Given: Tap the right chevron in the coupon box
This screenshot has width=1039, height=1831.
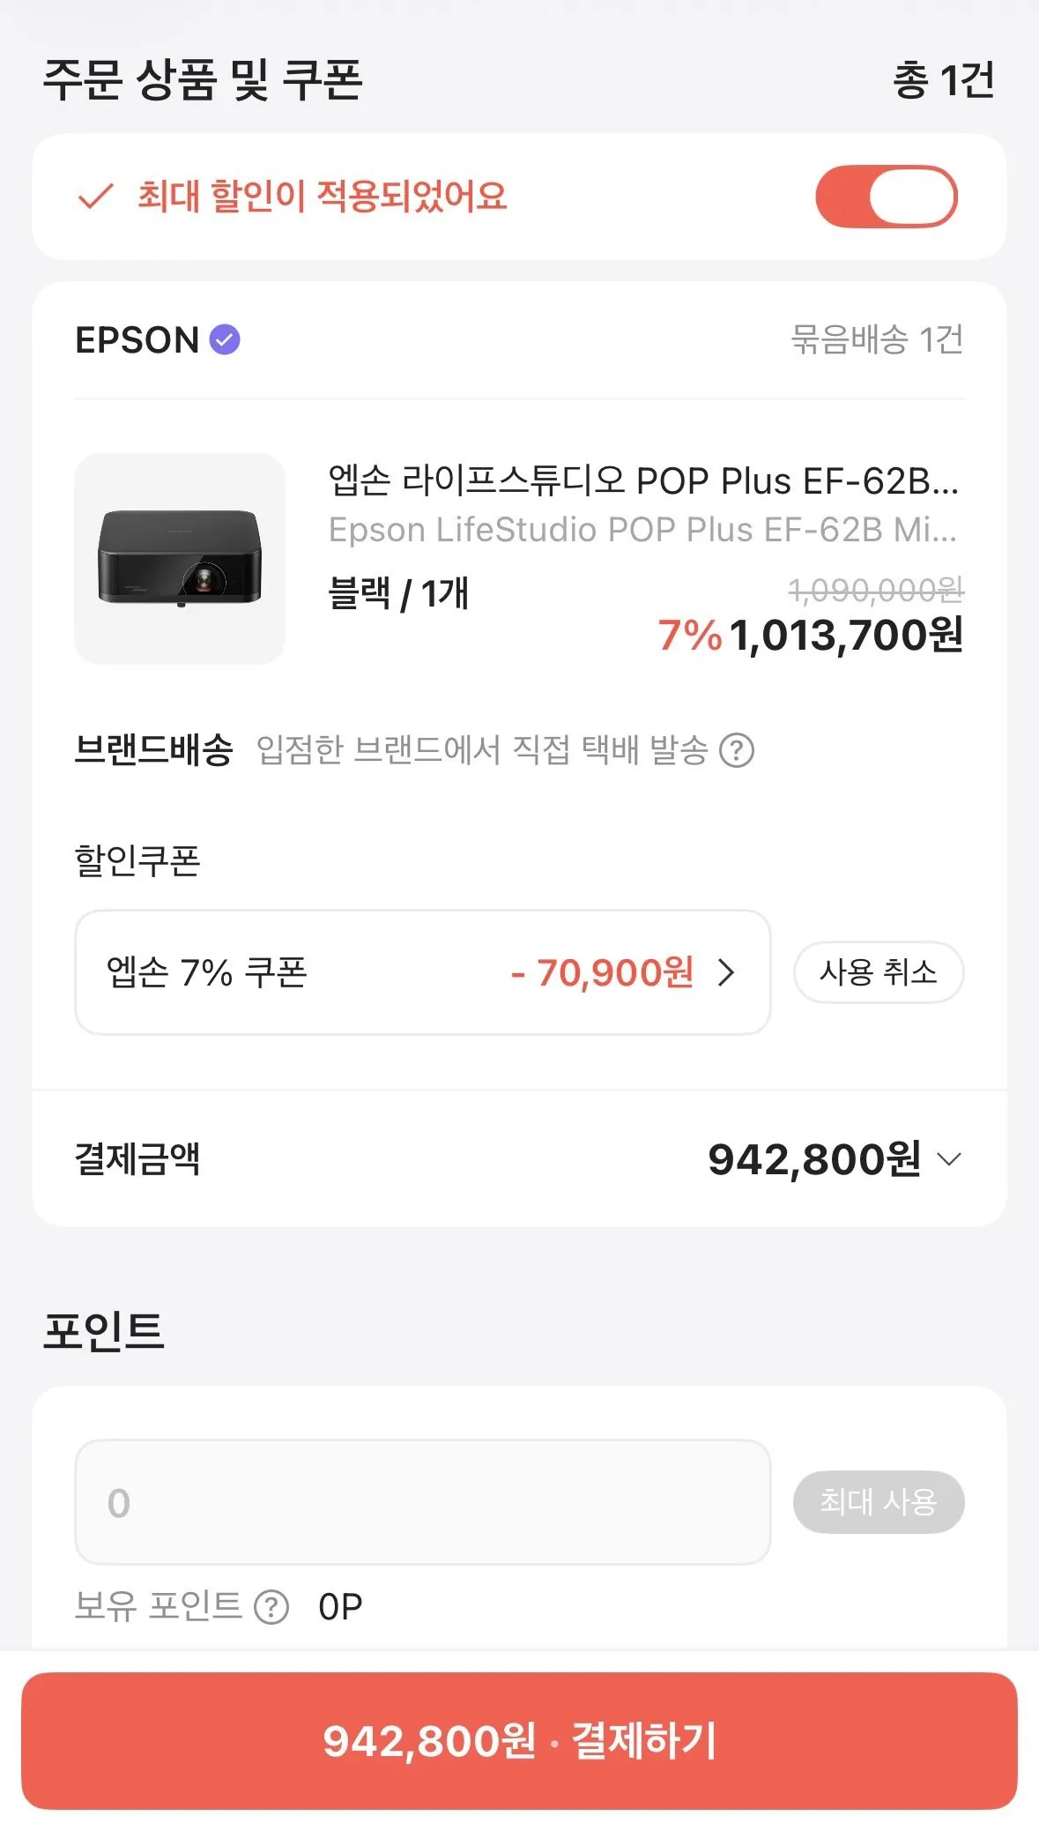Looking at the screenshot, I should coord(726,972).
